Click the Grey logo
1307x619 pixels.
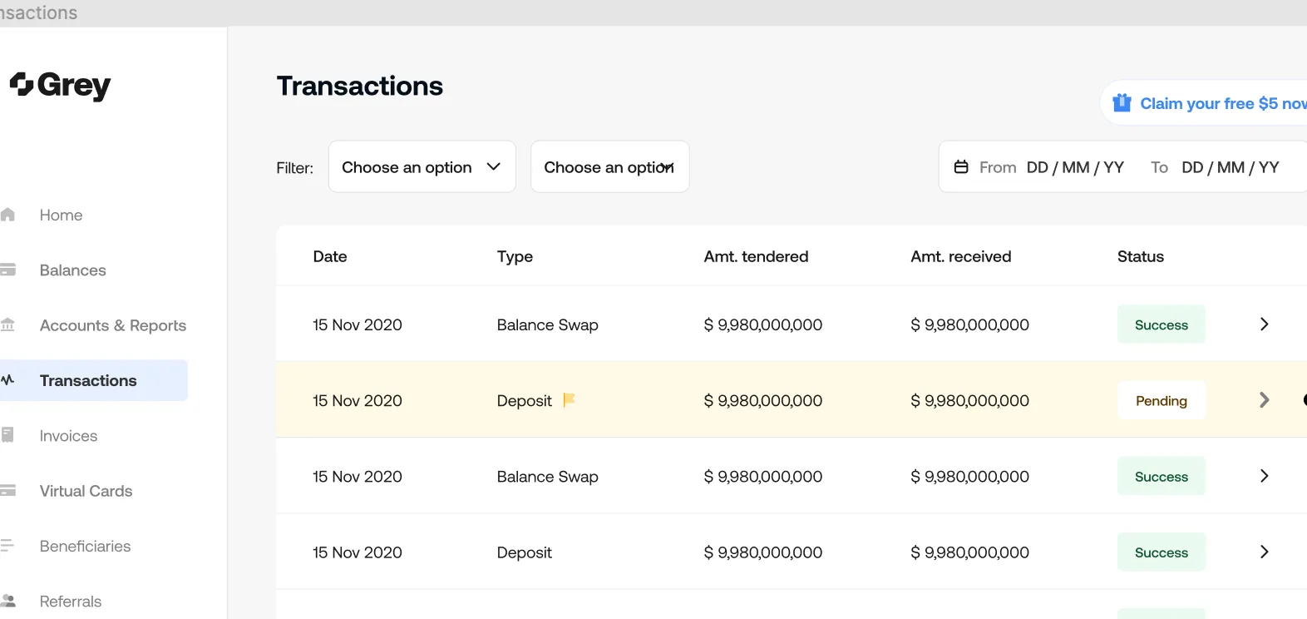coord(60,85)
